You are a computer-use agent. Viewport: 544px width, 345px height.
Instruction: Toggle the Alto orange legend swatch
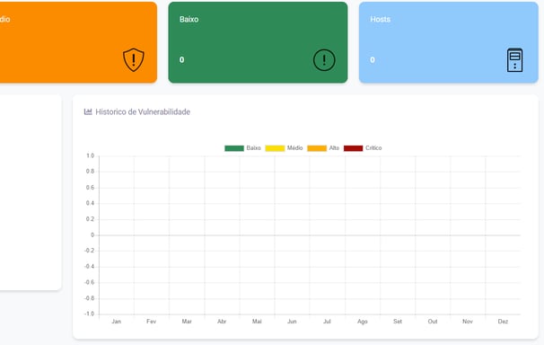click(x=317, y=148)
